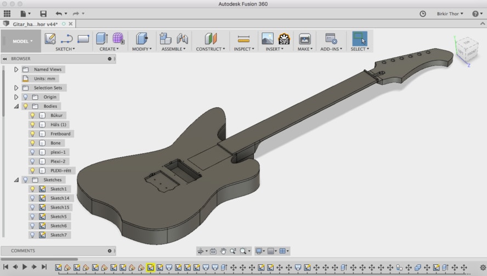Click the Select tool icon

[x=360, y=39]
